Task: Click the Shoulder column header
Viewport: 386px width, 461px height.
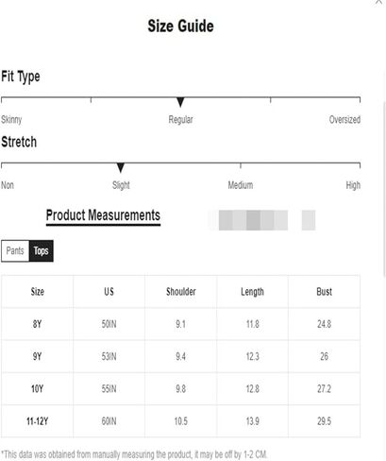Action: 181,292
